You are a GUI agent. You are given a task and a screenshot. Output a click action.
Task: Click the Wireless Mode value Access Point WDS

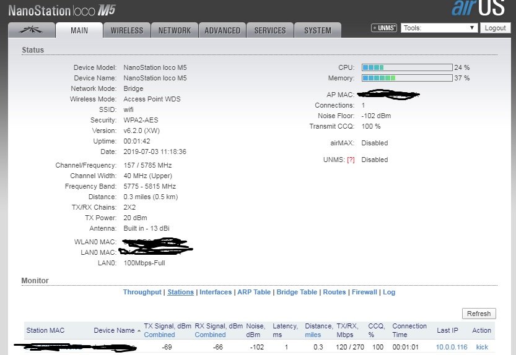pyautogui.click(x=152, y=99)
